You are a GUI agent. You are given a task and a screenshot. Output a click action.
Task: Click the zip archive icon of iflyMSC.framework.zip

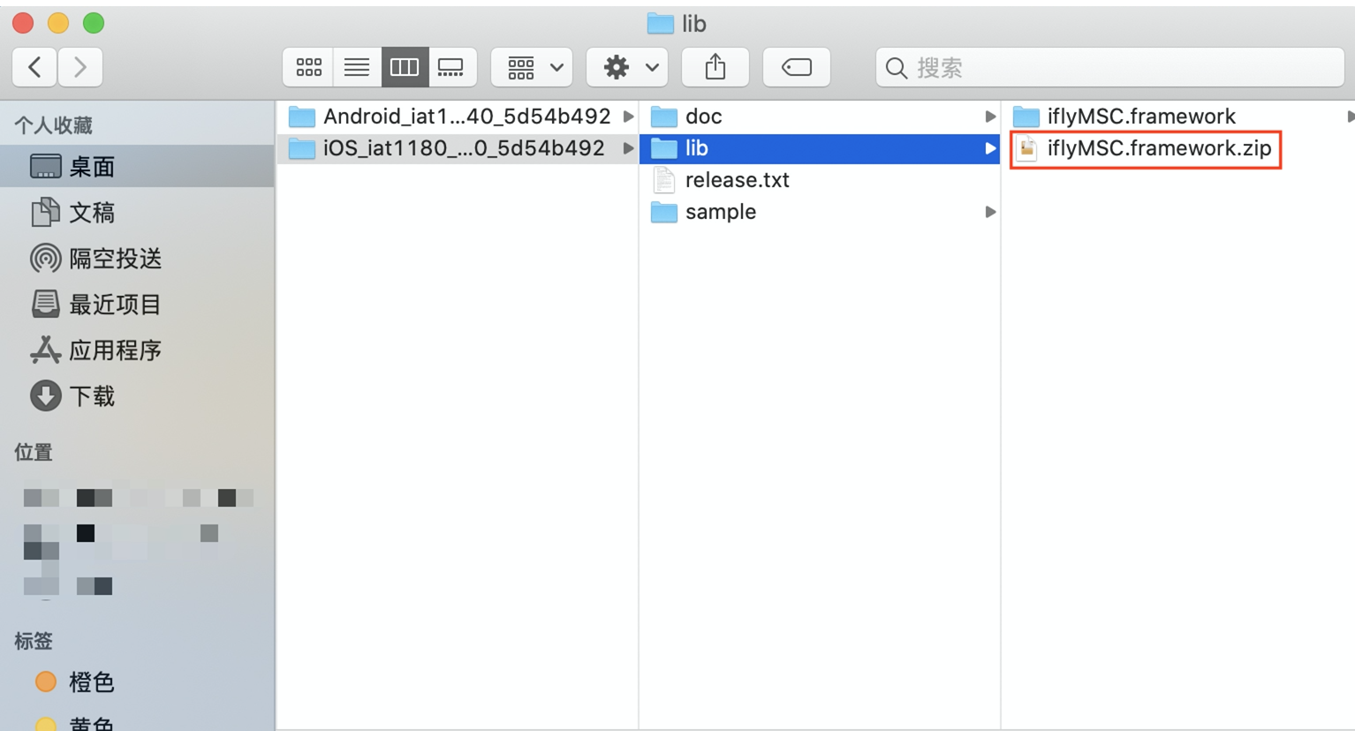coord(1026,148)
